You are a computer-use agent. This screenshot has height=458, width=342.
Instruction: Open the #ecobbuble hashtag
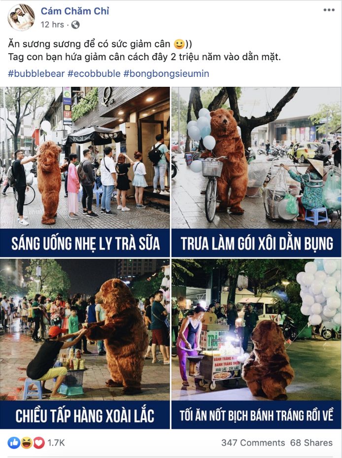coord(94,73)
